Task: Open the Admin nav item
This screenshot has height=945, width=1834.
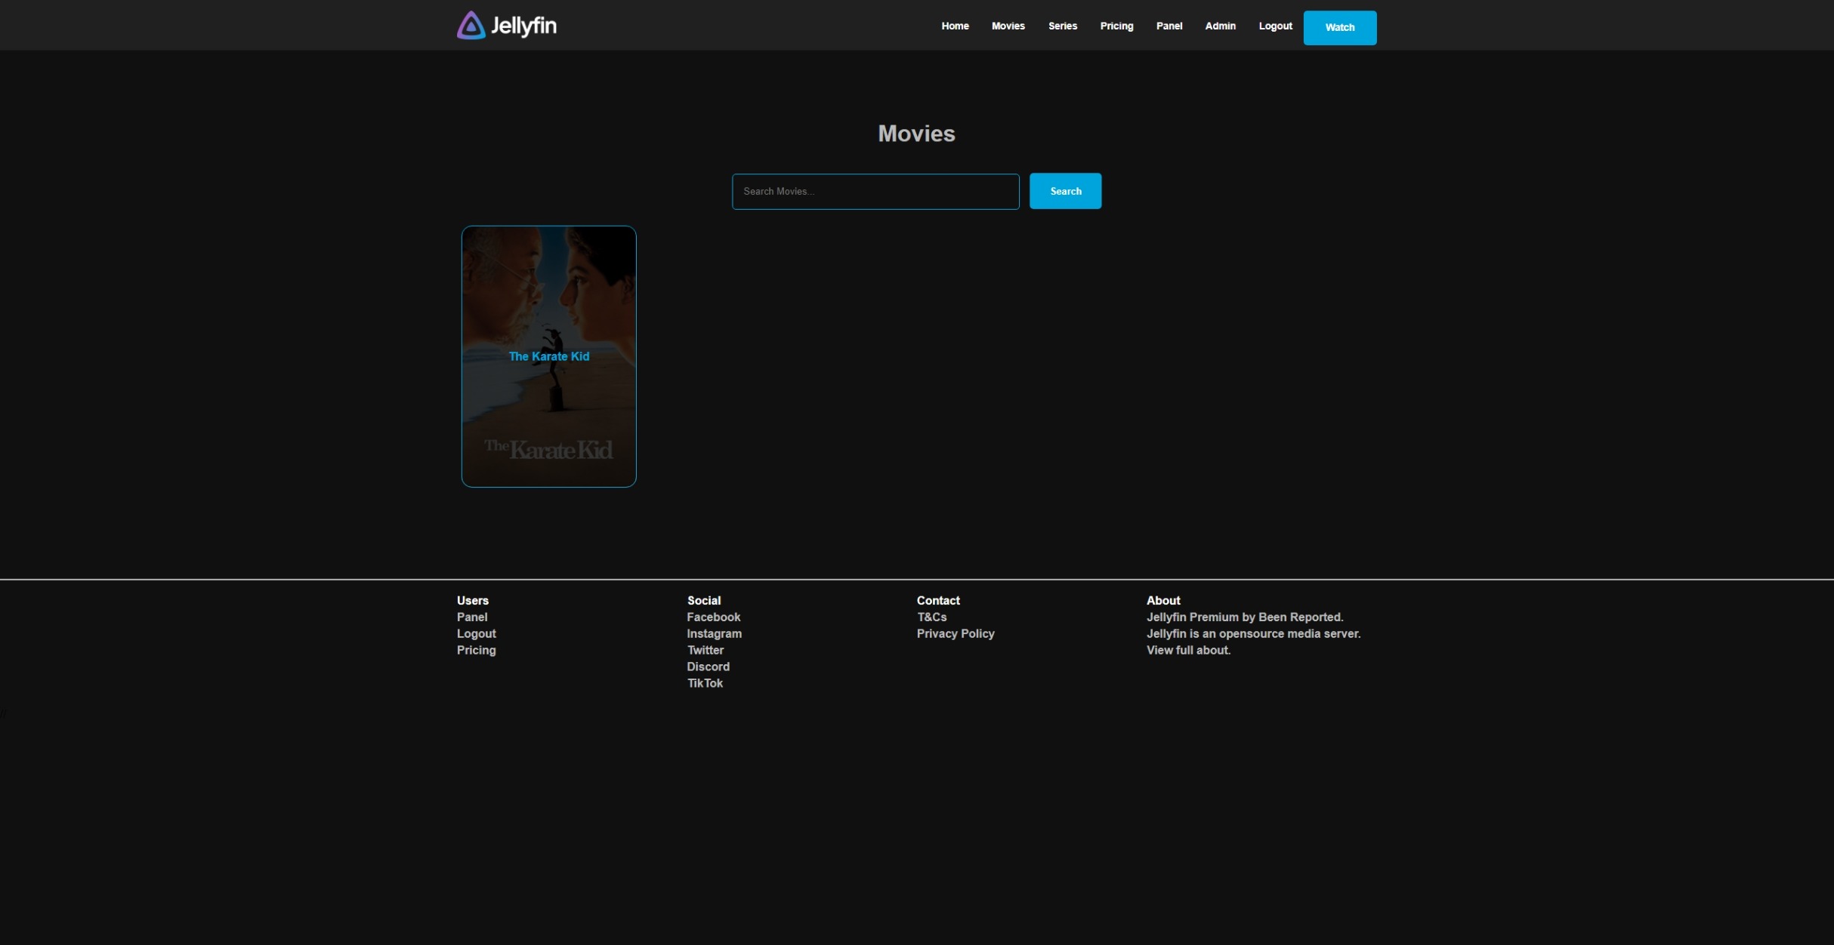Action: 1220,26
